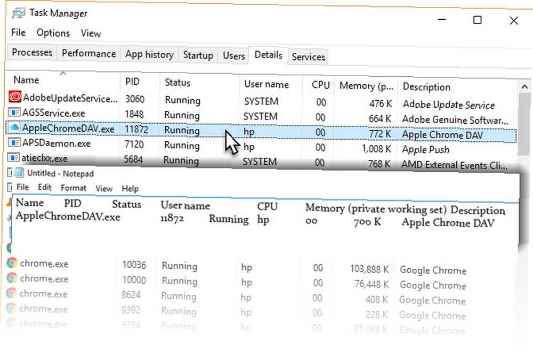533x345 pixels.
Task: Click Notepad text 'Apple Chrome DAV'
Action: tap(448, 223)
